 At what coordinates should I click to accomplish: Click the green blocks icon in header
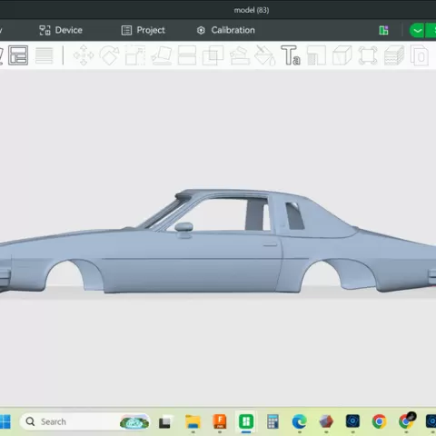[x=383, y=30]
